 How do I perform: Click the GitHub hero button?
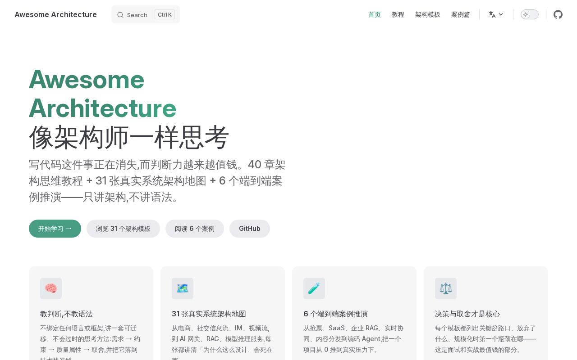tap(250, 229)
